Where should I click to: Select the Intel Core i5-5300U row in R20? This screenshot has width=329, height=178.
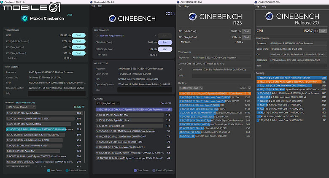pos(292,120)
